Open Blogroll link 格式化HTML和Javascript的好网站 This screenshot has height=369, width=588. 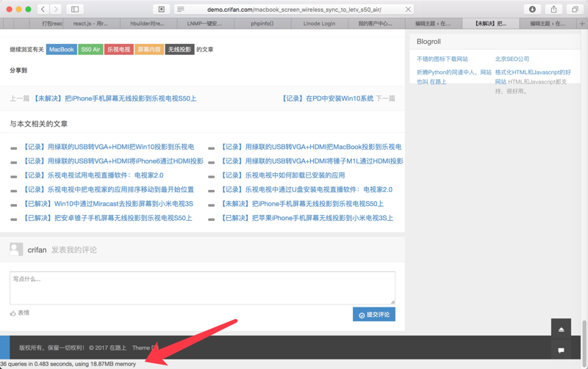coord(533,77)
